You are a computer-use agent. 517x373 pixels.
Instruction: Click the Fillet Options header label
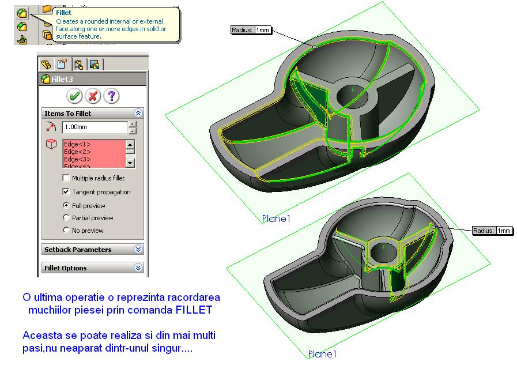(66, 268)
